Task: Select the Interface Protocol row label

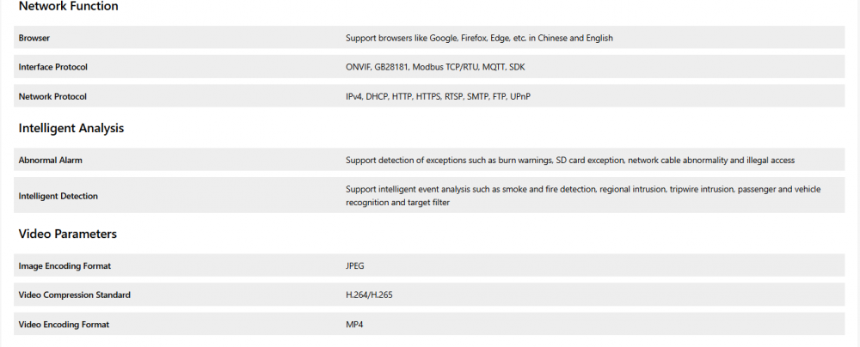Action: pos(53,67)
